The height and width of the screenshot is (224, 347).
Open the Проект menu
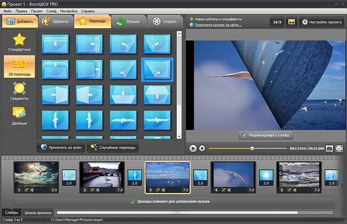pos(37,11)
